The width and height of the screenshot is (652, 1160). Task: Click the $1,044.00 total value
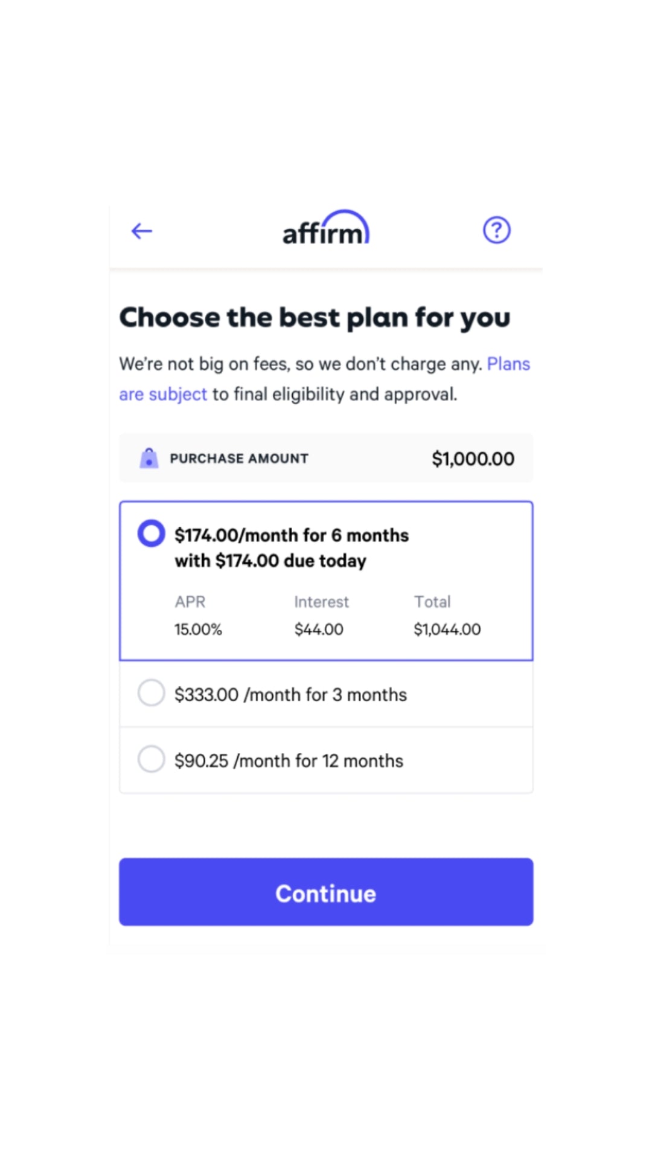(447, 630)
